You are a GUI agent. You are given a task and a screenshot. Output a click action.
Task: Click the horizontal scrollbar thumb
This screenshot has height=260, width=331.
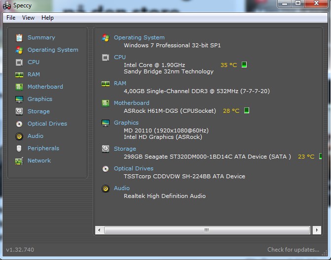pos(207,230)
